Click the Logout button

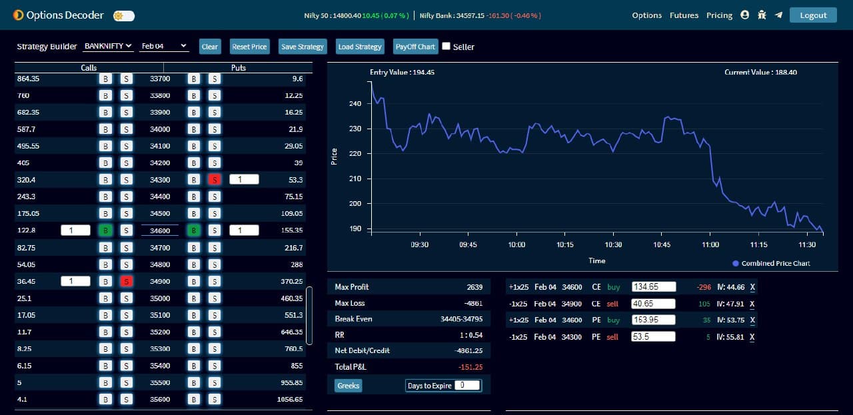(813, 15)
